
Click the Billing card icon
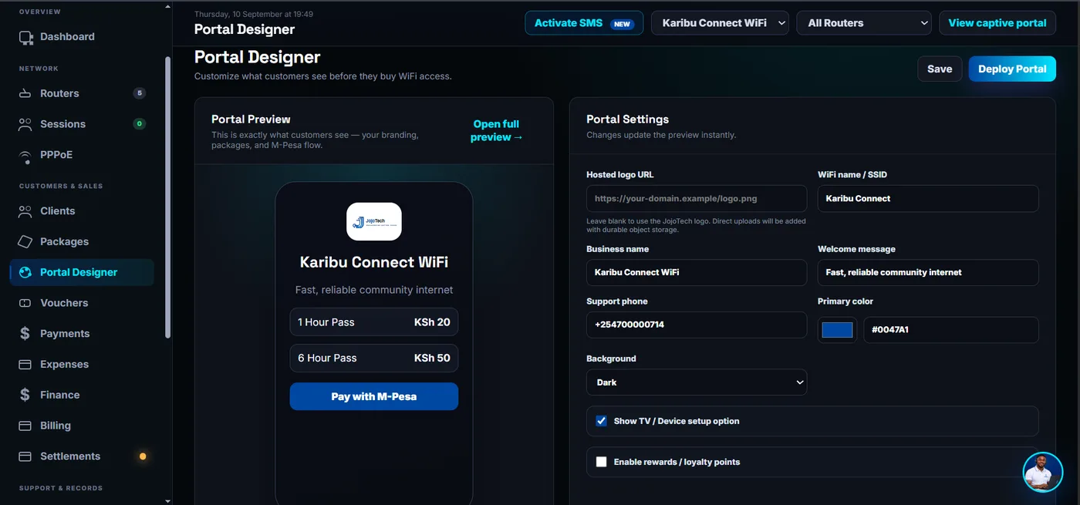25,426
